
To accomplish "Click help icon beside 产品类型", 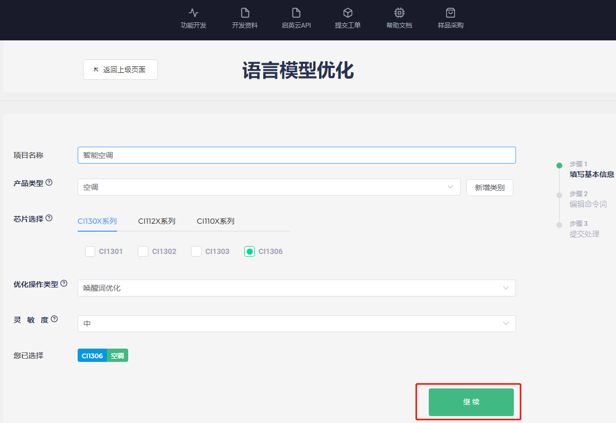I will click(49, 182).
